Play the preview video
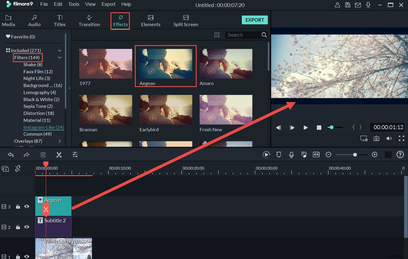Screen dimensions: 408x259 (x=305, y=127)
